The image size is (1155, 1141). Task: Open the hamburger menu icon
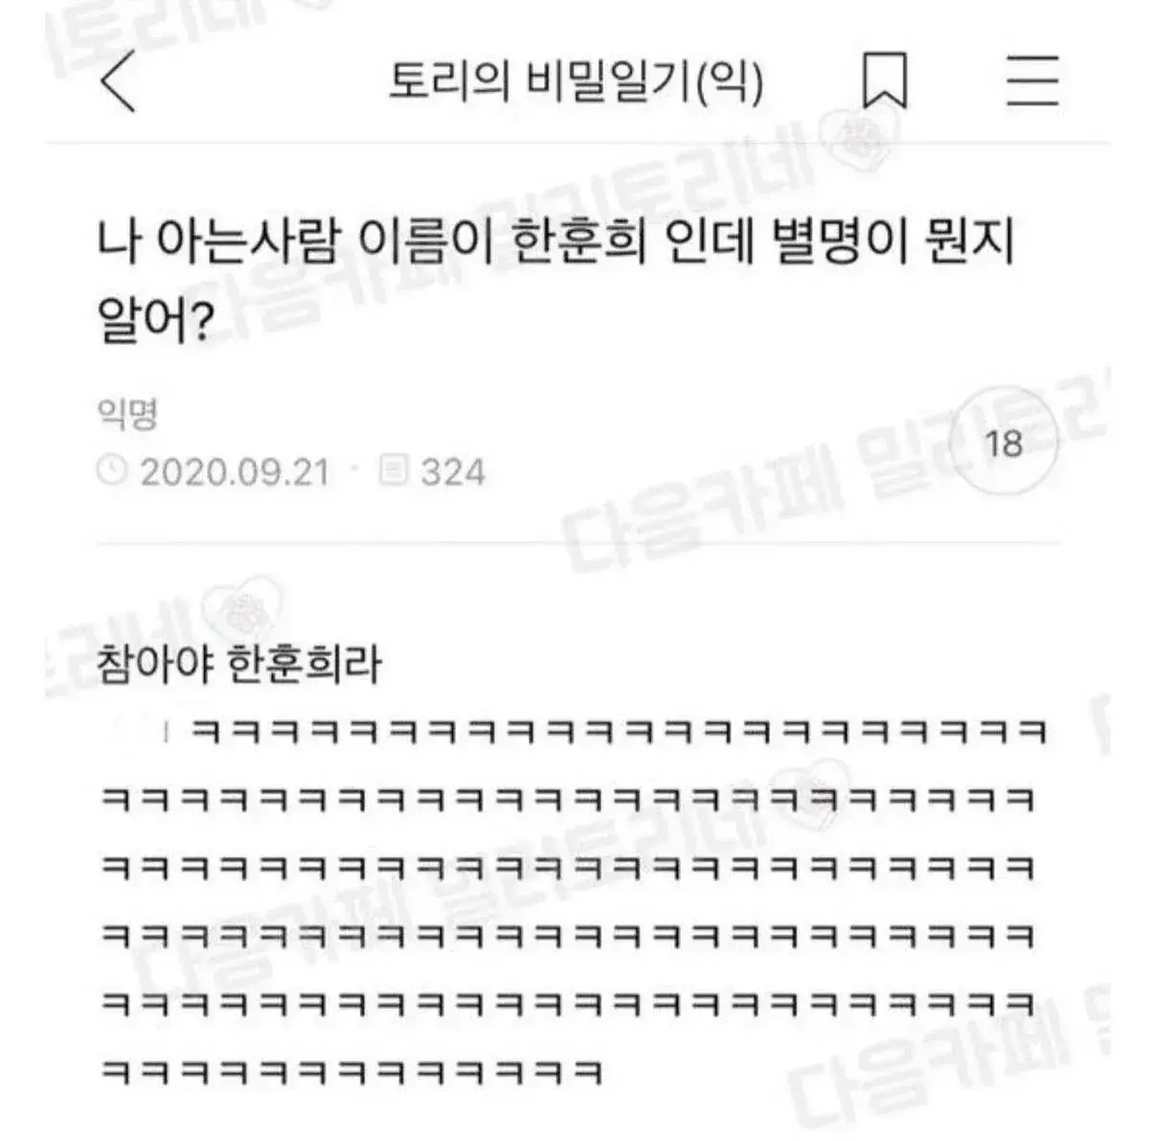pos(1032,81)
